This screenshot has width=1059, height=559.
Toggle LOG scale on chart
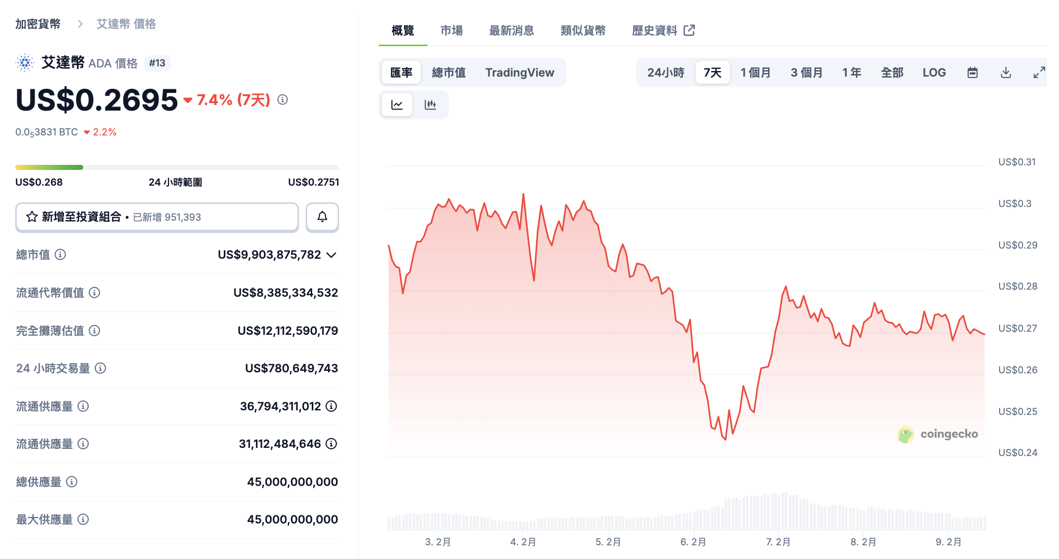(934, 73)
